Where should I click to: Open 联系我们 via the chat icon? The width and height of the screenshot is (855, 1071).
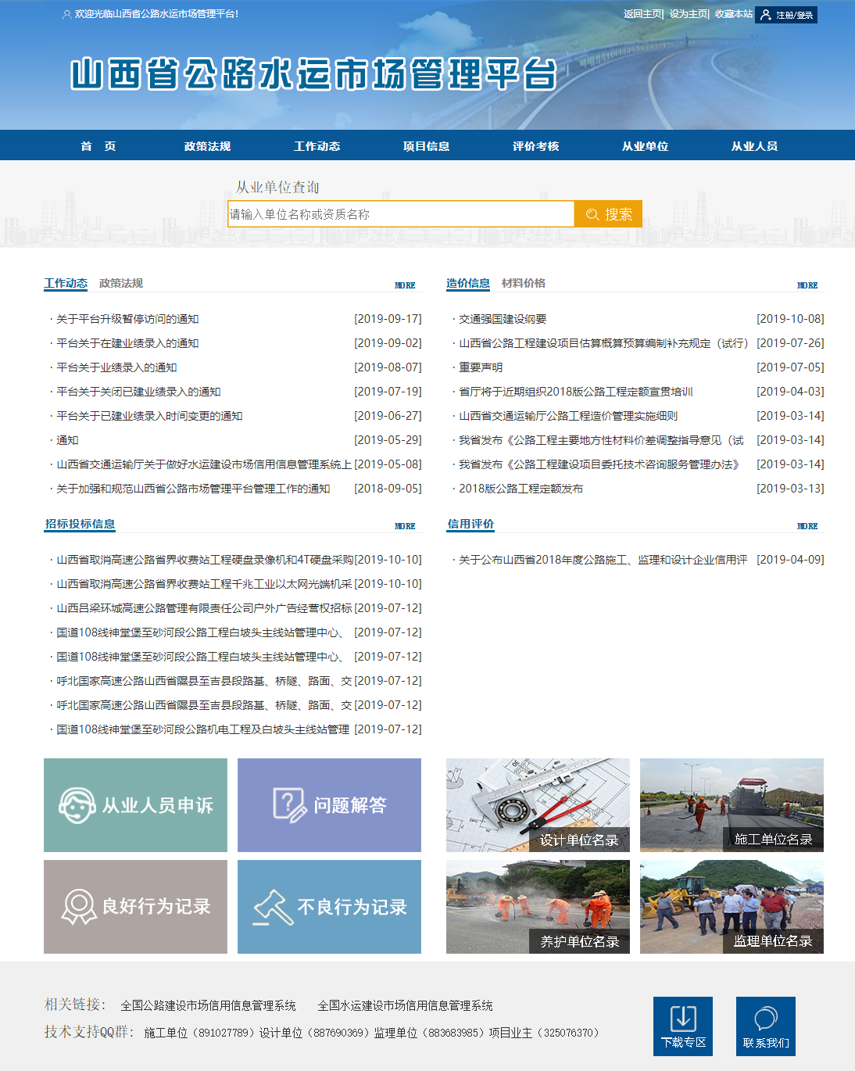click(x=765, y=1016)
